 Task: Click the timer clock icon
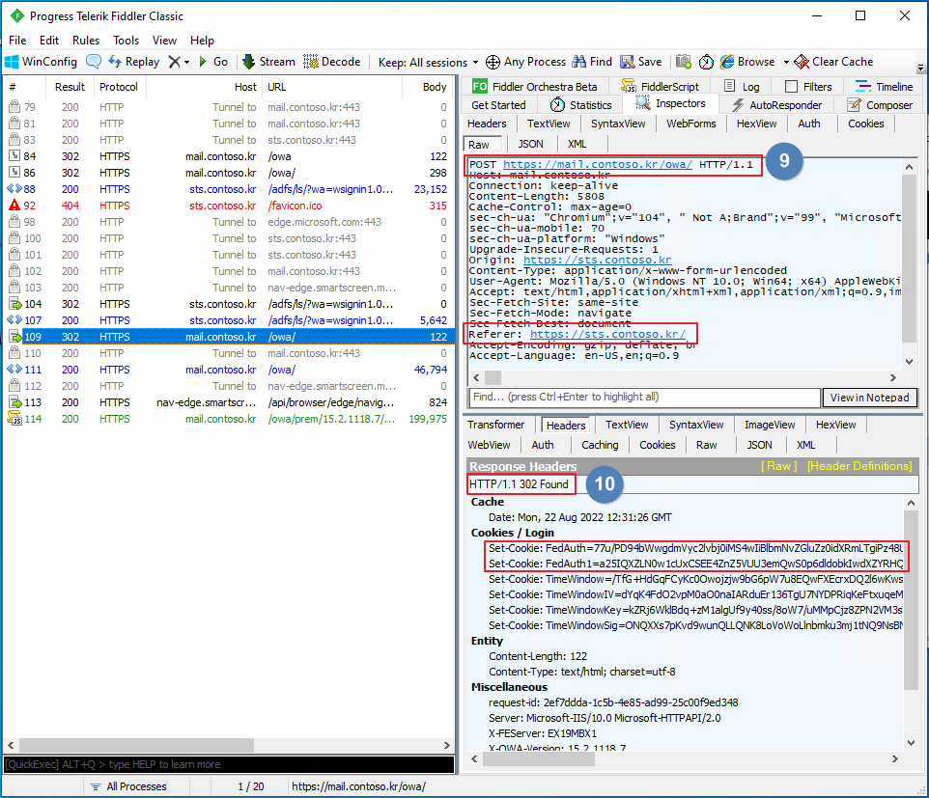pyautogui.click(x=706, y=62)
